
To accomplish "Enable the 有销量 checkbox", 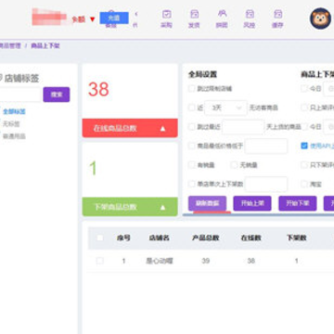I will tap(192, 165).
